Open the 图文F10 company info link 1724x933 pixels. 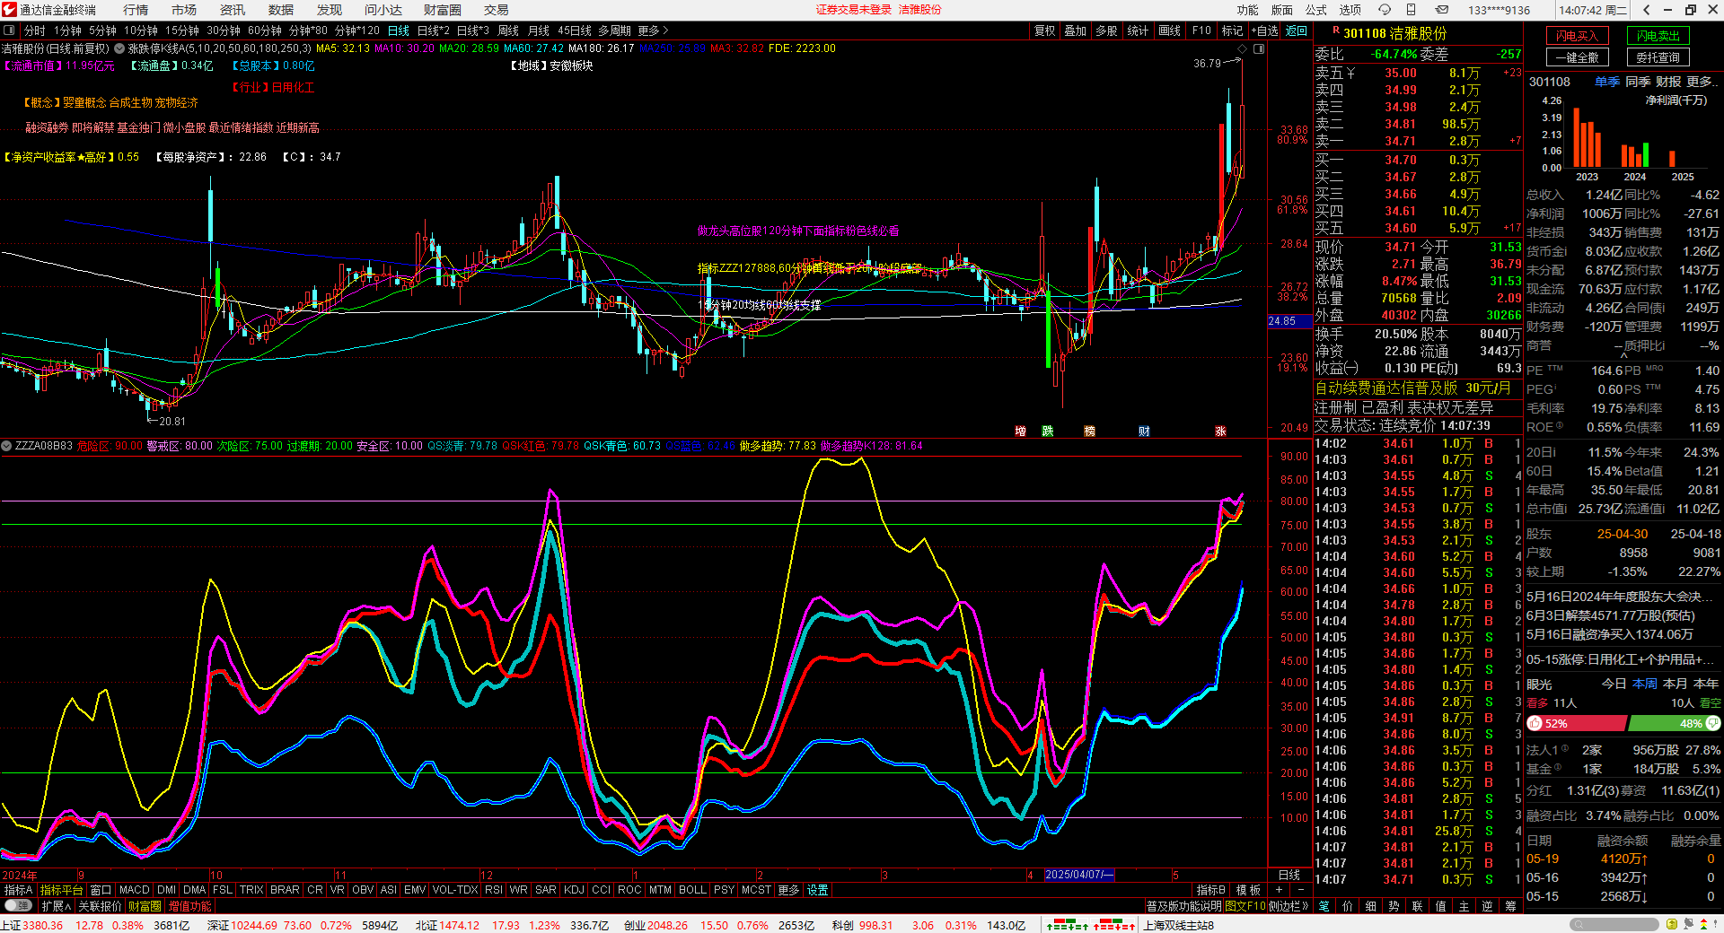(x=1245, y=906)
